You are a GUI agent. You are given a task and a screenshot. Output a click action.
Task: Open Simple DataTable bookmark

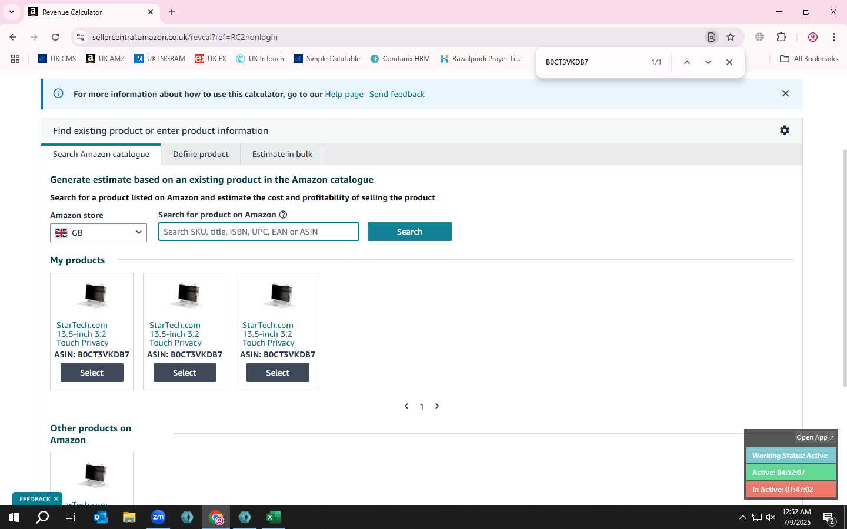click(x=327, y=59)
